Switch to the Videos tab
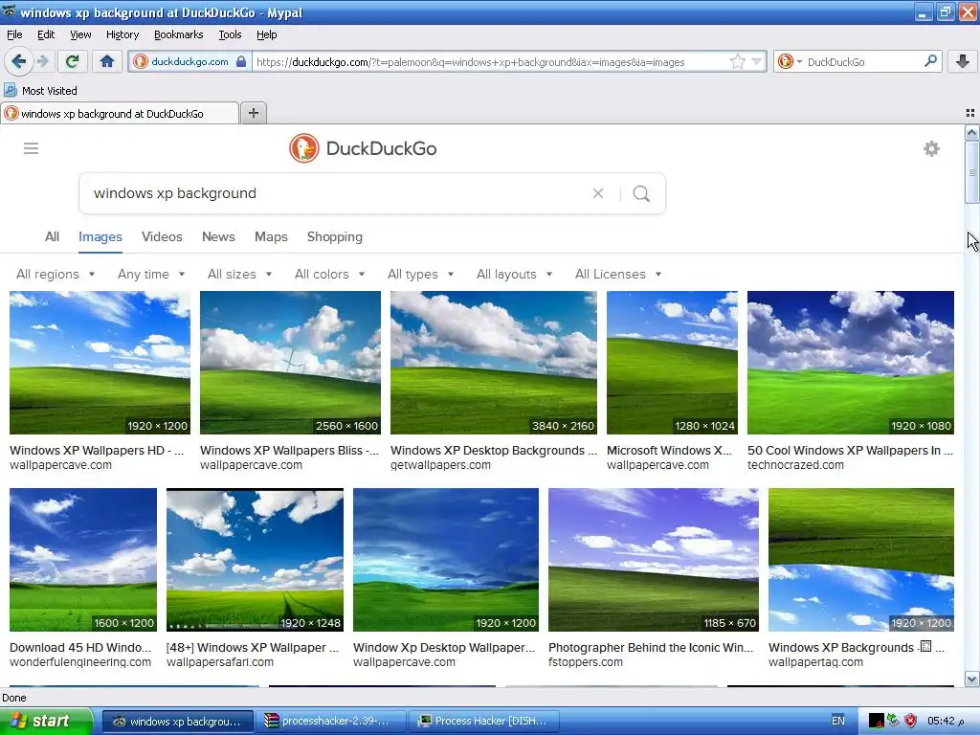The image size is (980, 735). (x=162, y=237)
